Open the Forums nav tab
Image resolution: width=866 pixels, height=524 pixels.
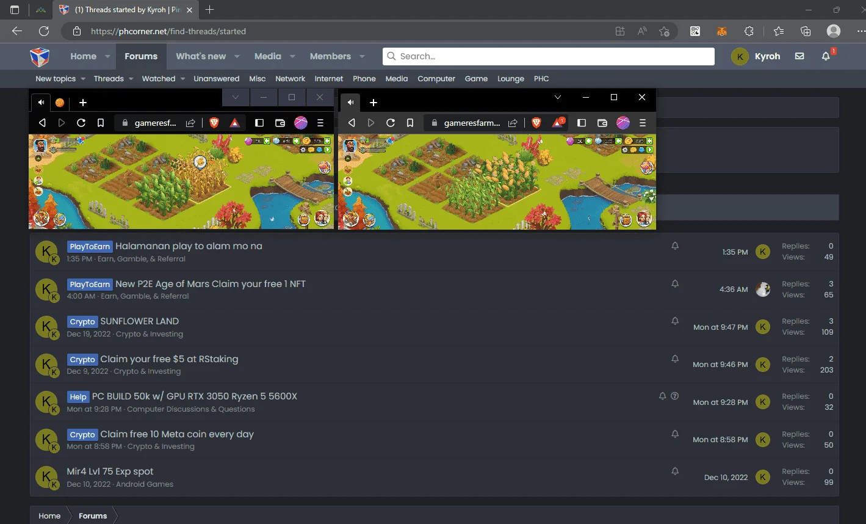click(x=141, y=56)
